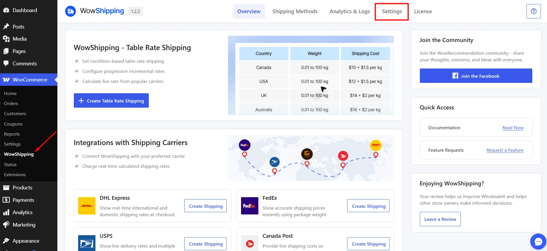Viewport: 547px width, 251px height.
Task: Click the Marketing megaphone icon
Action: click(6, 225)
